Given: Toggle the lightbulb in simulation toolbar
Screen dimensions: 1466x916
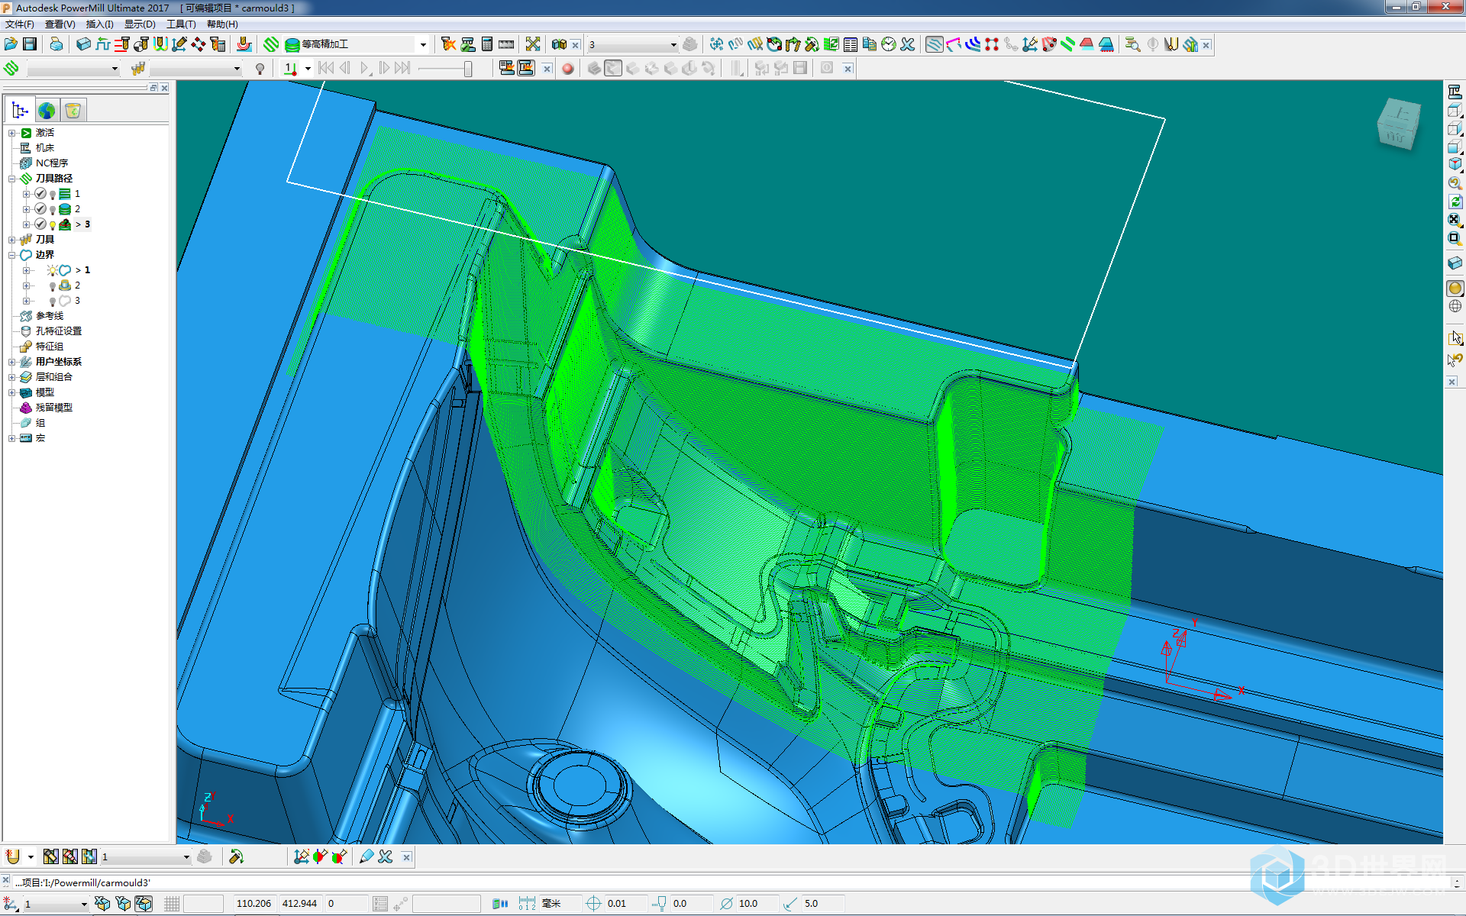Looking at the screenshot, I should [260, 69].
